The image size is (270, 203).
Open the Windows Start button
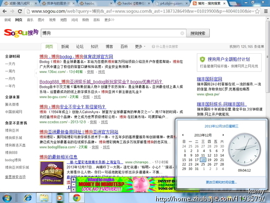[x=7, y=198]
